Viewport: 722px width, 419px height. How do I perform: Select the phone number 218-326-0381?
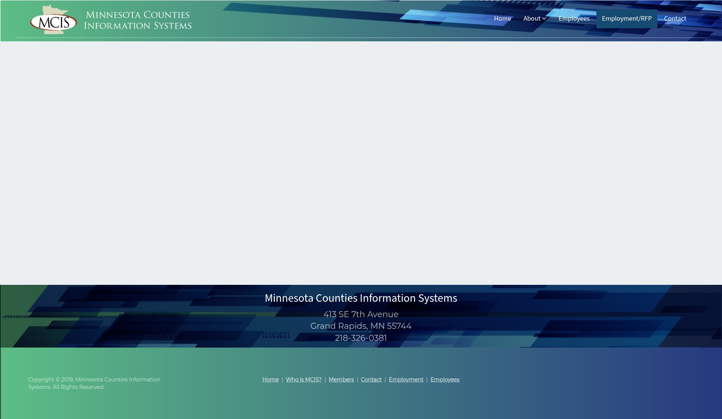[361, 338]
